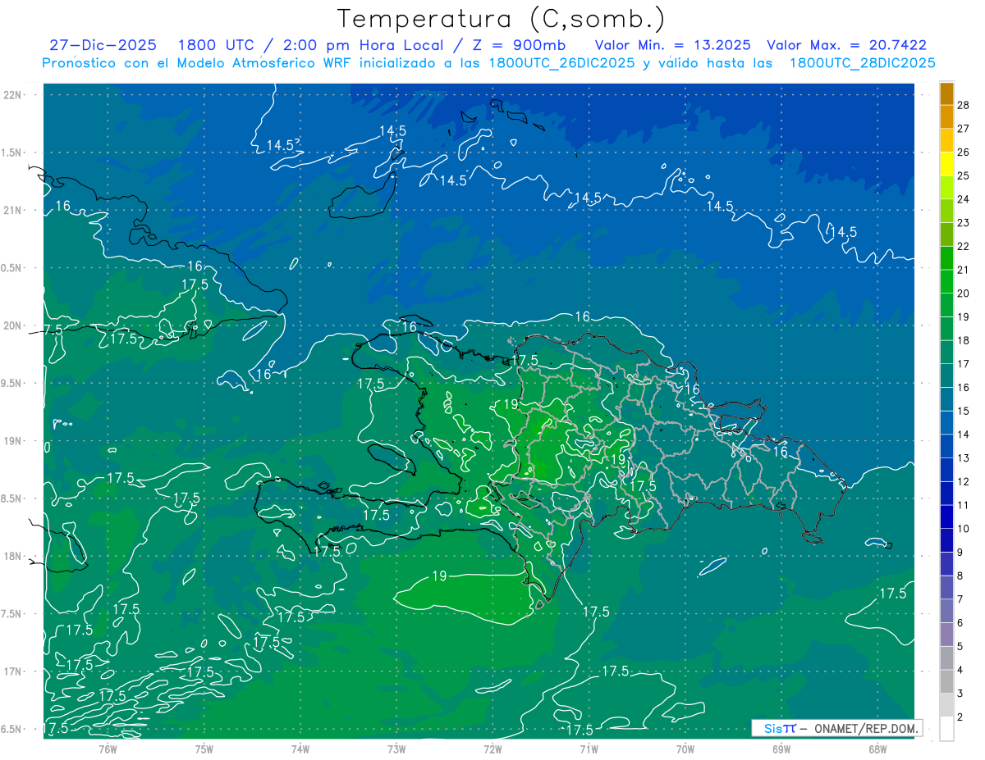Click the 22N latitude axis label

point(13,94)
